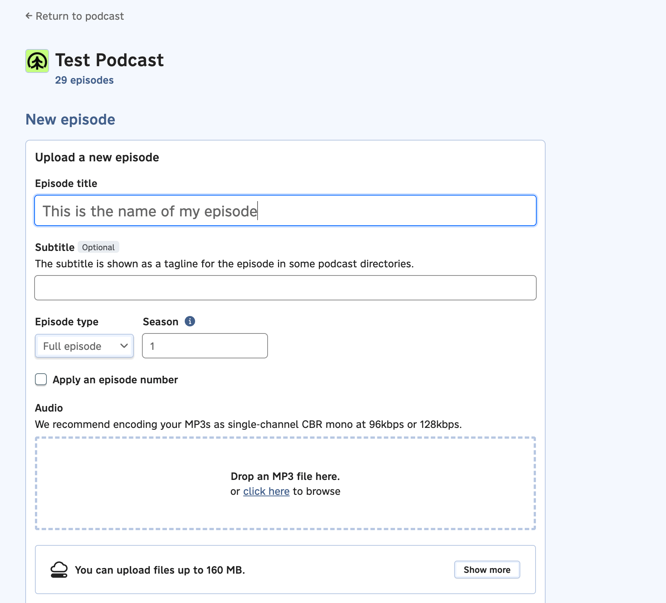Click the Optional badge next to Subtitle
This screenshot has height=603, width=666.
pos(98,247)
